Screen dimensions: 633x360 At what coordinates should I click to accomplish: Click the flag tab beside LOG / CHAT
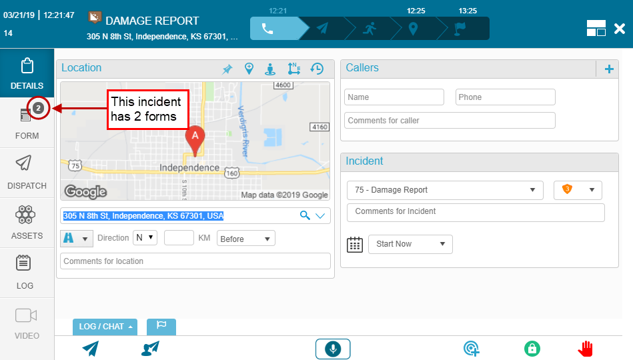point(161,326)
